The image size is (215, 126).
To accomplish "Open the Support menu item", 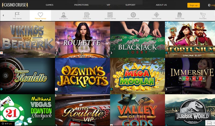I will click(130, 5).
